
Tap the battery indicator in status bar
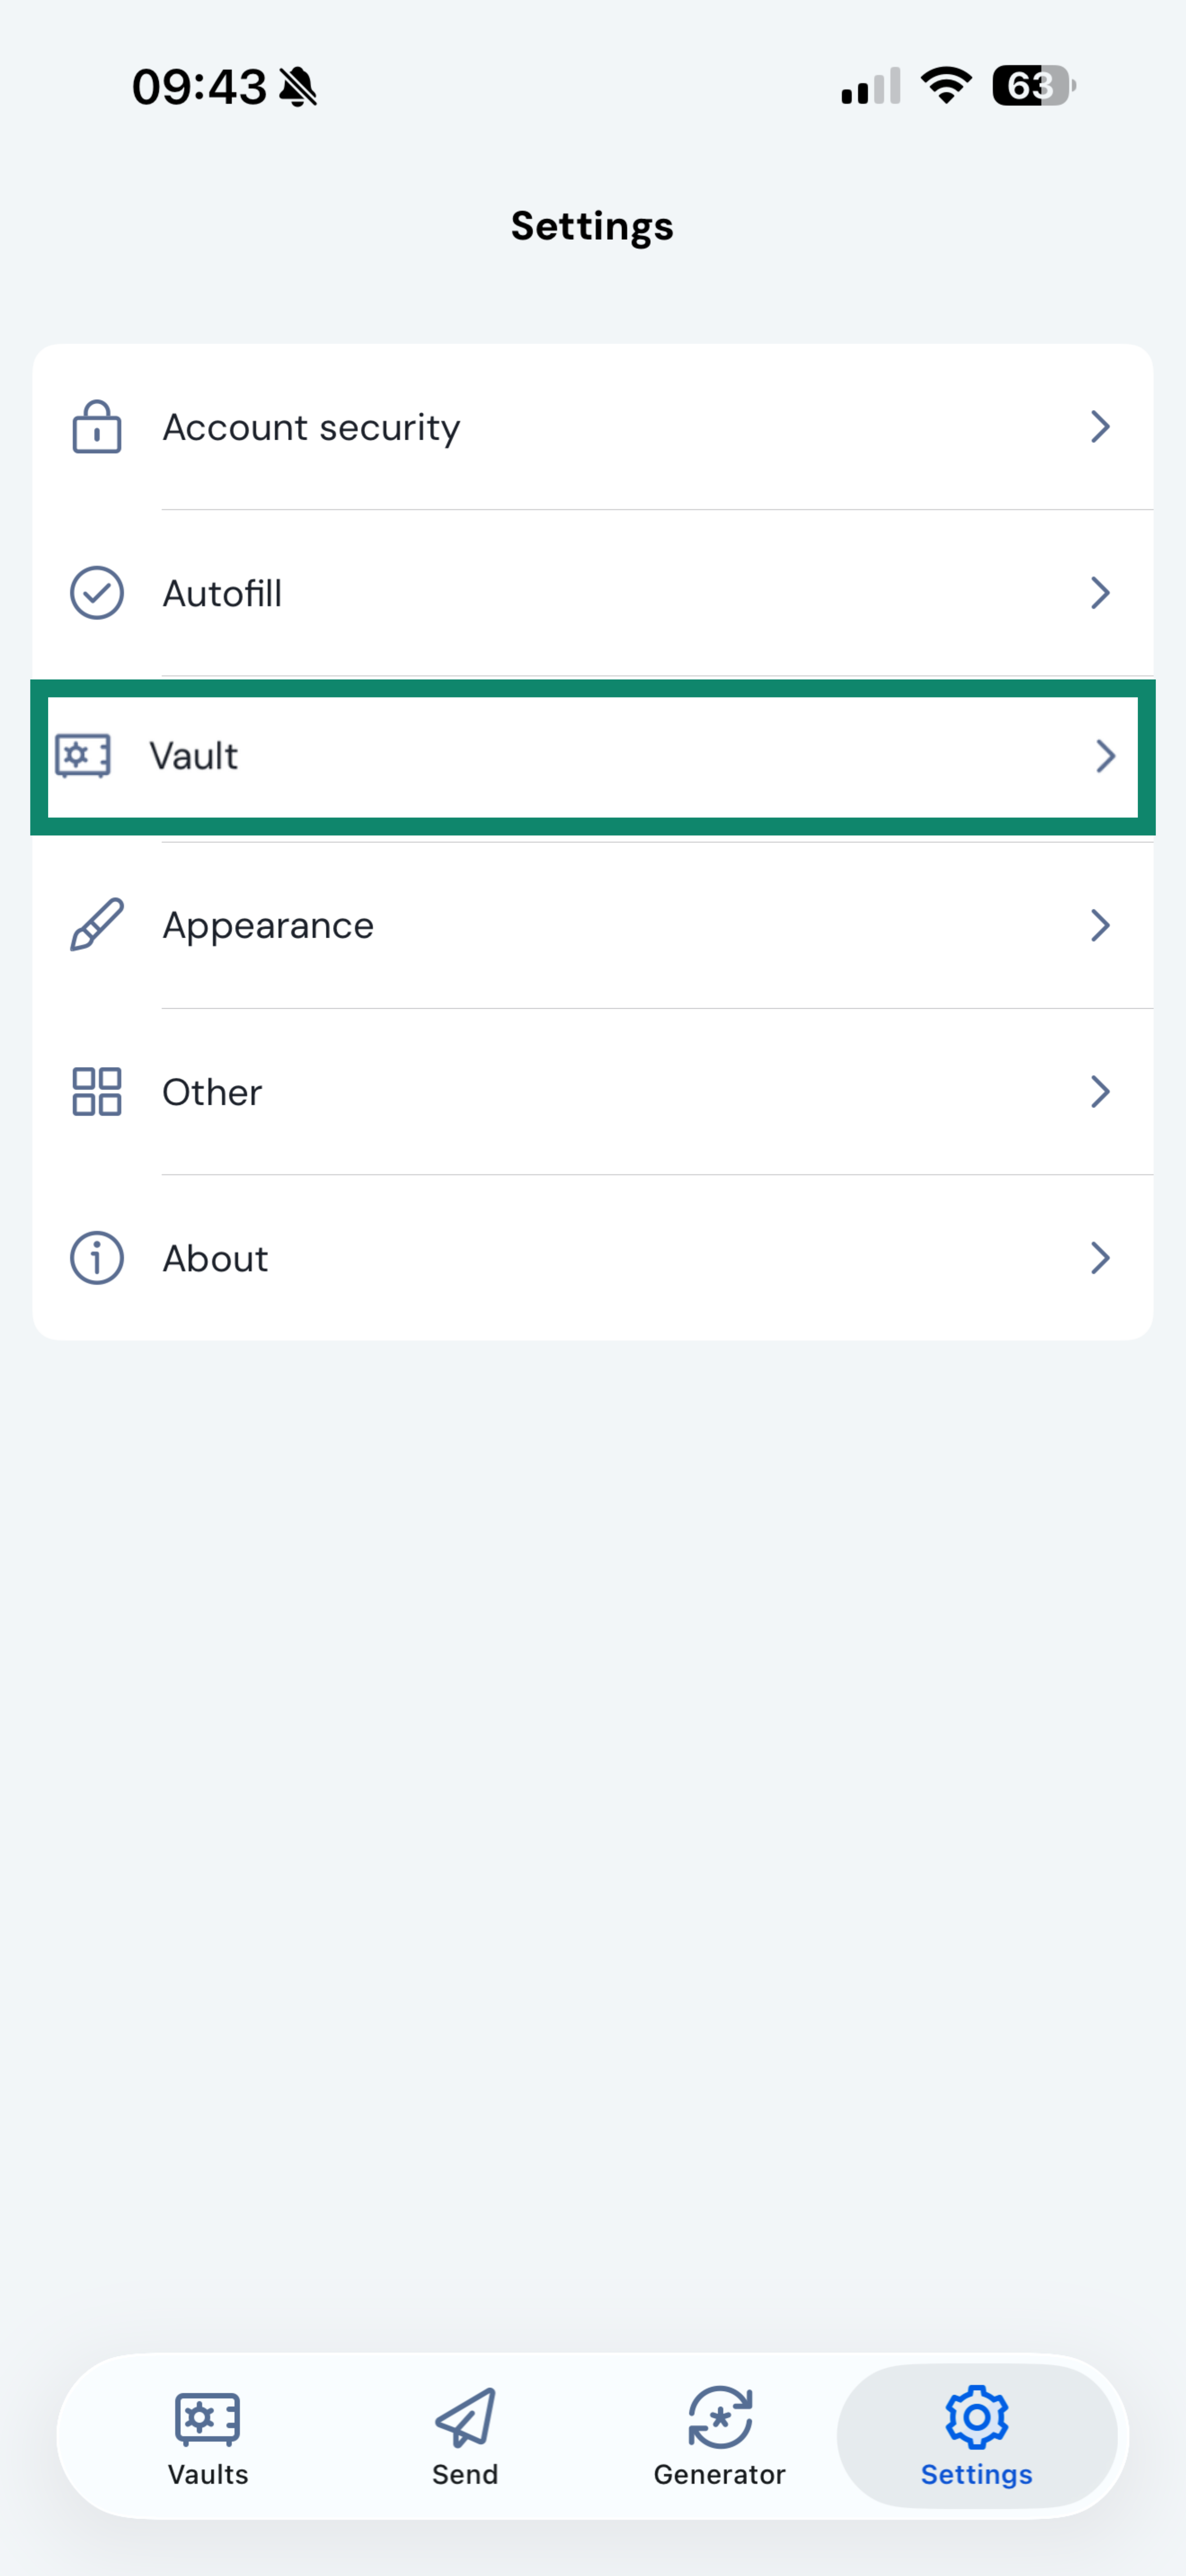(1033, 86)
